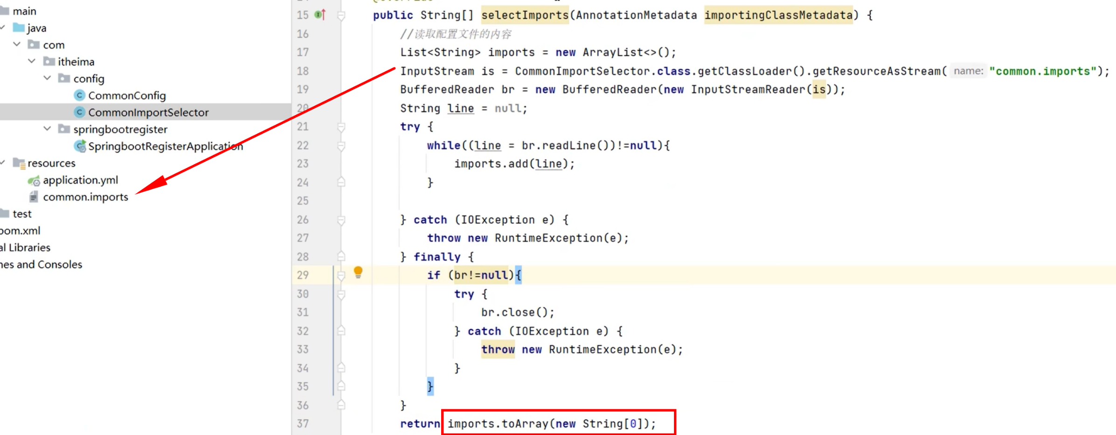Toggle fold marker on line 29 if-block
This screenshot has height=435, width=1116.
341,275
